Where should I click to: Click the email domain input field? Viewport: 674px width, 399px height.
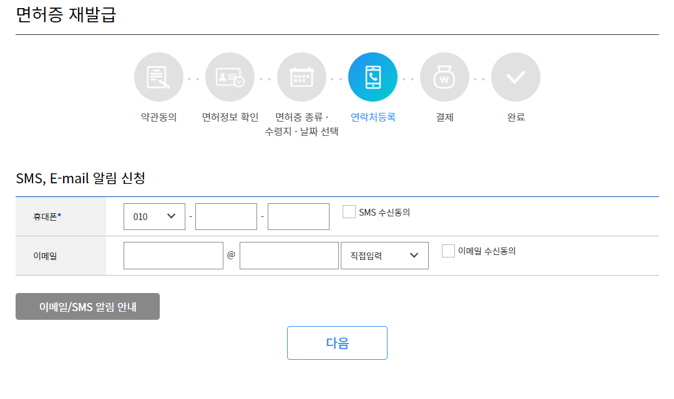click(289, 255)
